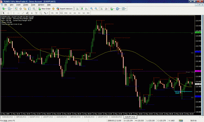The width and height of the screenshot is (204, 122).
Task: Select the Vertical Line drawing tool
Action: coord(14,13)
